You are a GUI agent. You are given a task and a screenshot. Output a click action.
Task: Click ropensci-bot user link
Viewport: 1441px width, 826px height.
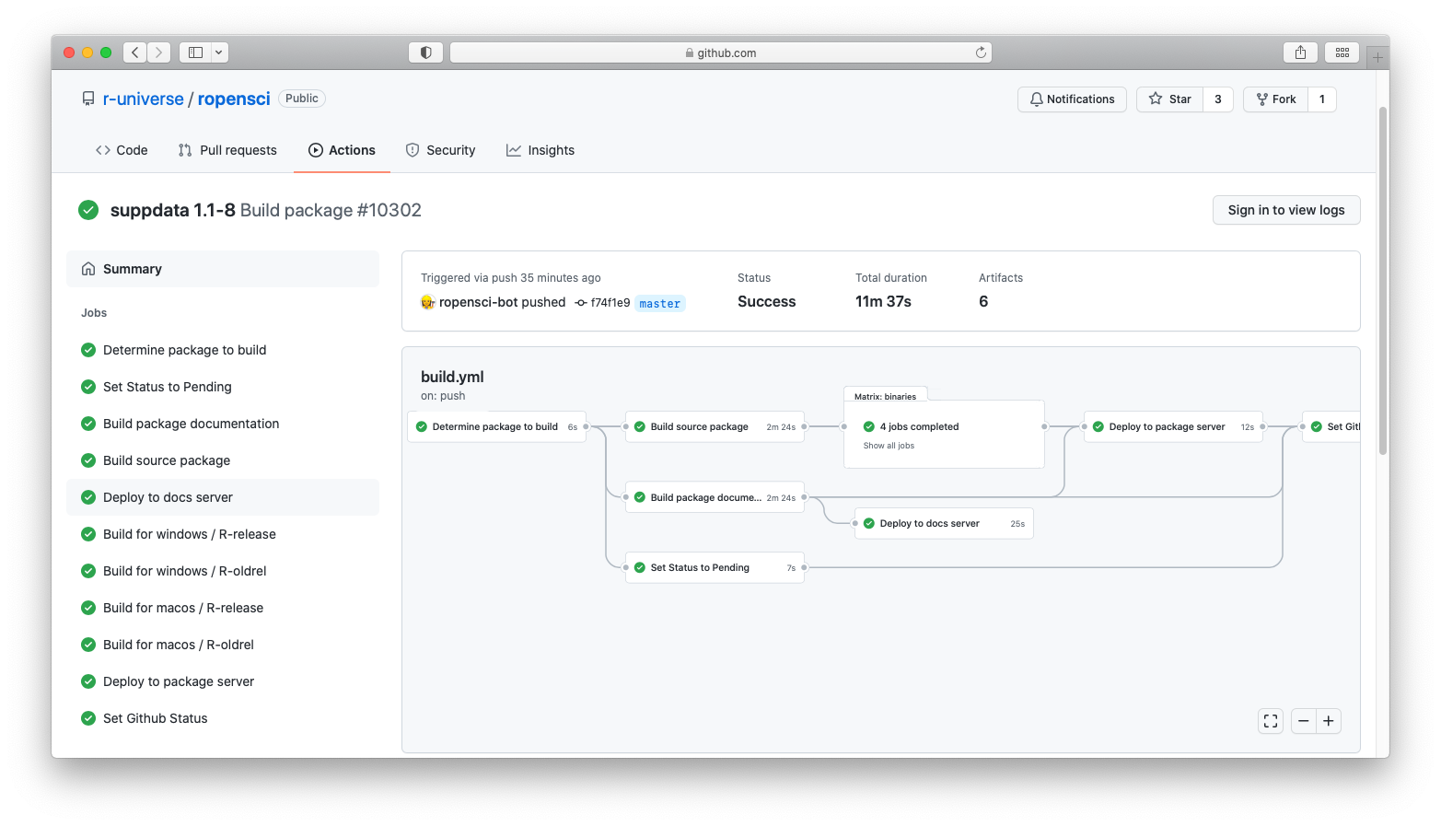(x=478, y=302)
